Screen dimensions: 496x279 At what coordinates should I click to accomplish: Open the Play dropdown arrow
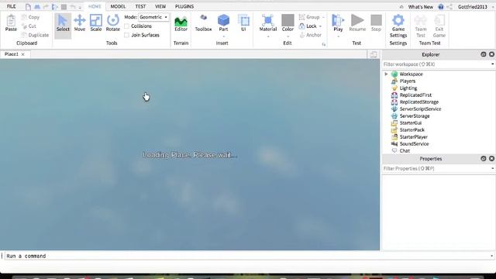(x=338, y=36)
